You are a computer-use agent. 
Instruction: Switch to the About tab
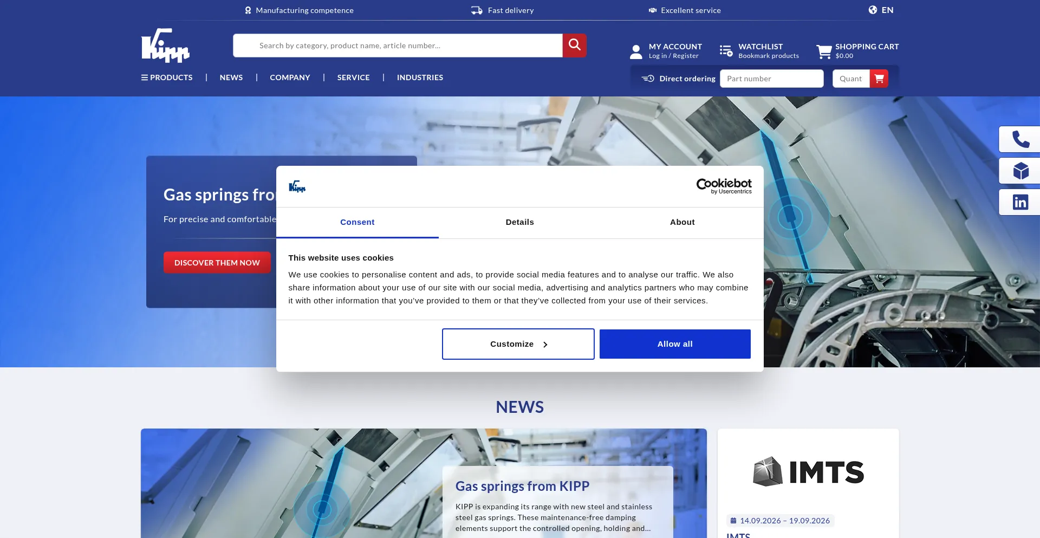point(682,222)
